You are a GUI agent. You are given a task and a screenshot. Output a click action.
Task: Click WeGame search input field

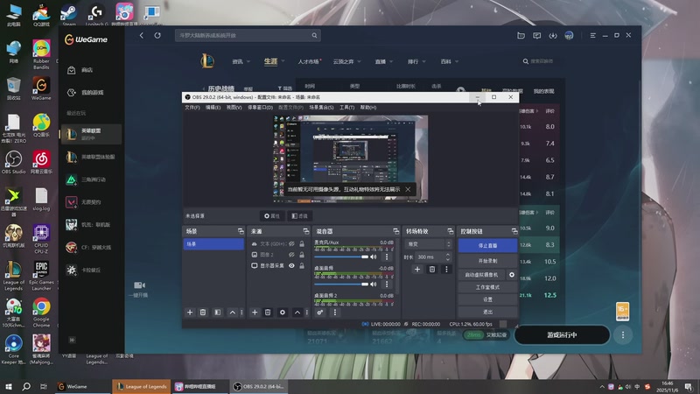tap(248, 35)
